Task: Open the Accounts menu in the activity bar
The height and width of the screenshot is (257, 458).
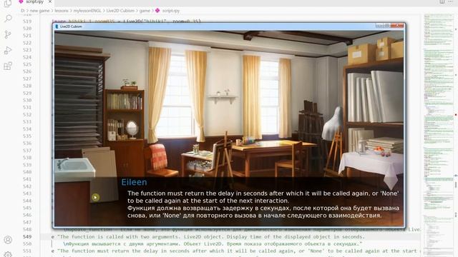Action: tap(8, 240)
